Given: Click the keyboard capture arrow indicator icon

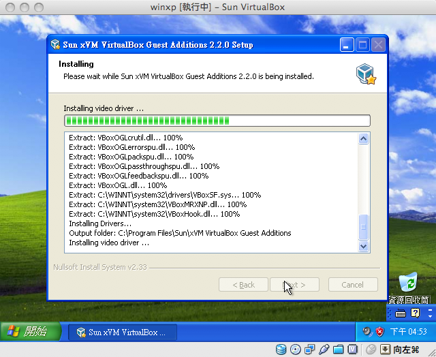Looking at the screenshot, I should (x=385, y=350).
